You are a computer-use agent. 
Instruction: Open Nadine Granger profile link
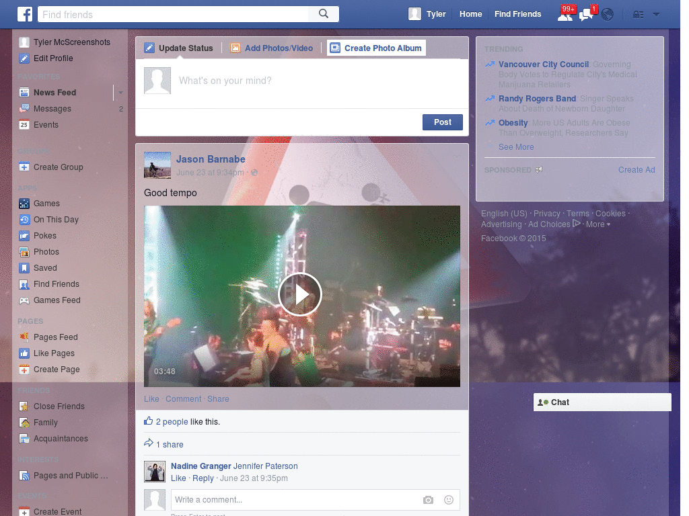pos(201,466)
